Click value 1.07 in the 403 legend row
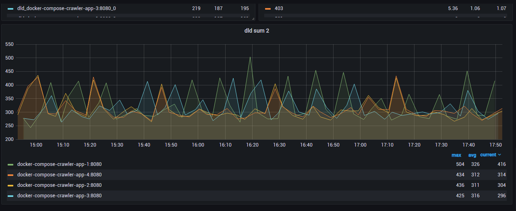This screenshot has height=211, width=516. tap(501, 8)
